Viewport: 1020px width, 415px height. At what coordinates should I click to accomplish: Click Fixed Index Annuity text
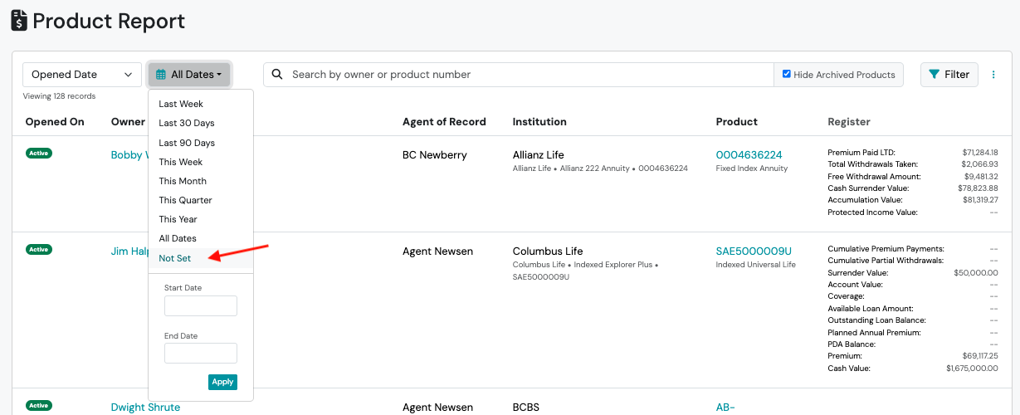click(x=752, y=168)
